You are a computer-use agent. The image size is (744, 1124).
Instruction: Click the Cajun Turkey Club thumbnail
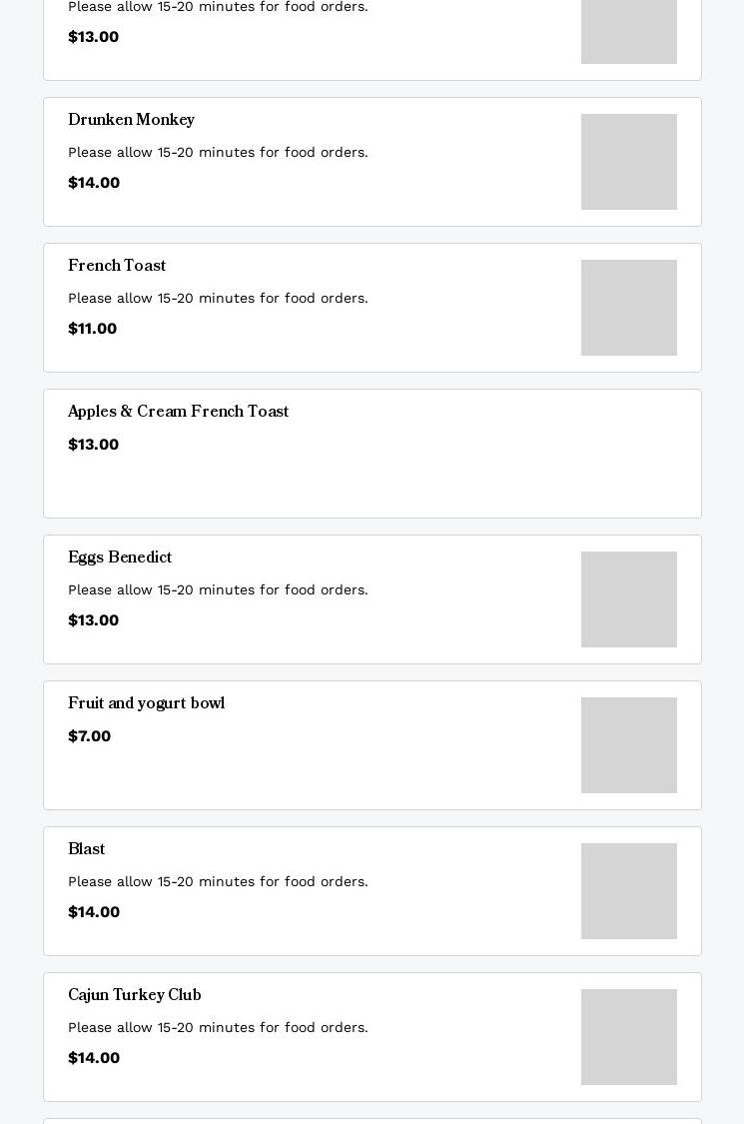(x=628, y=1037)
